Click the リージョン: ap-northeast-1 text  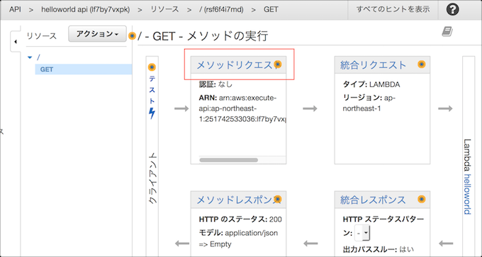(369, 103)
